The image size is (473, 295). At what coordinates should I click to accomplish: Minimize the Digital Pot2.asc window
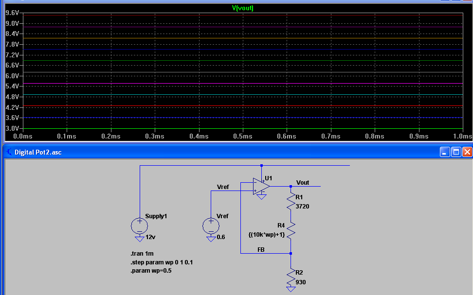(445, 152)
